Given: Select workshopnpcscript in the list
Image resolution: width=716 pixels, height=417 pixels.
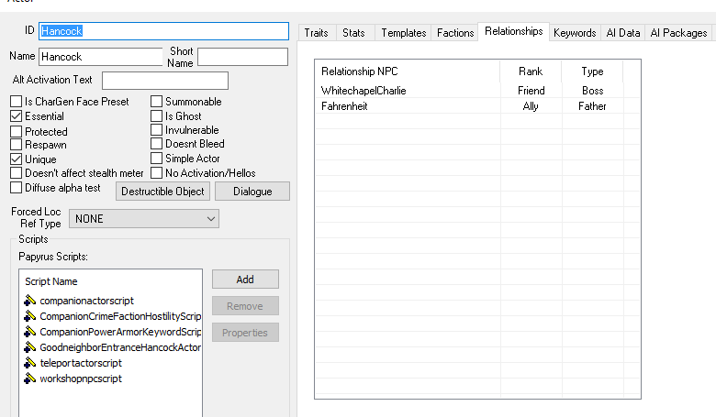Looking at the screenshot, I should [x=81, y=379].
